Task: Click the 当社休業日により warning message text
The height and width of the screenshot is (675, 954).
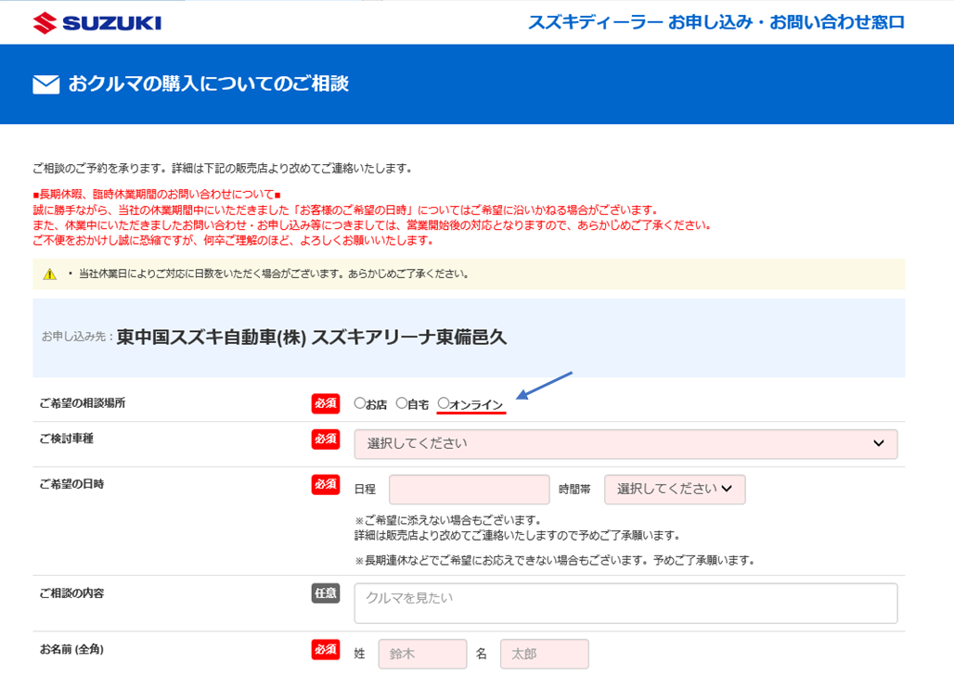Action: [x=274, y=274]
